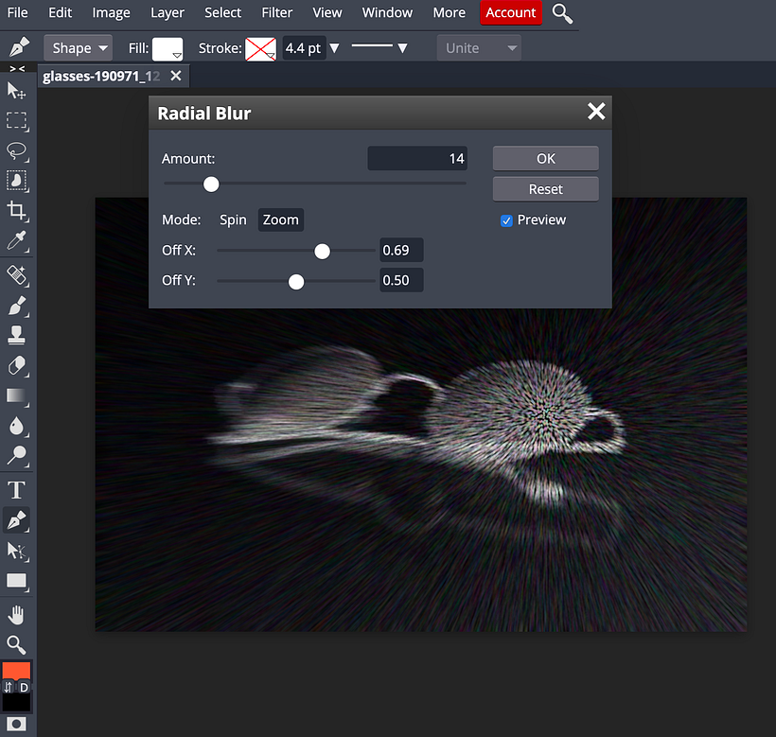
Task: Select the Dodge tool
Action: [x=16, y=456]
